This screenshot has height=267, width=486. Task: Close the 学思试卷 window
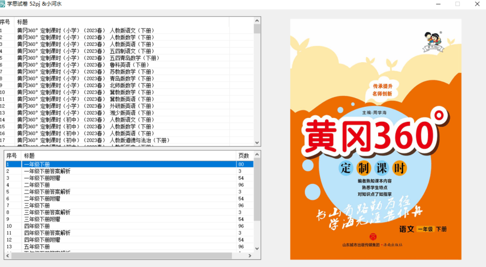(x=477, y=4)
